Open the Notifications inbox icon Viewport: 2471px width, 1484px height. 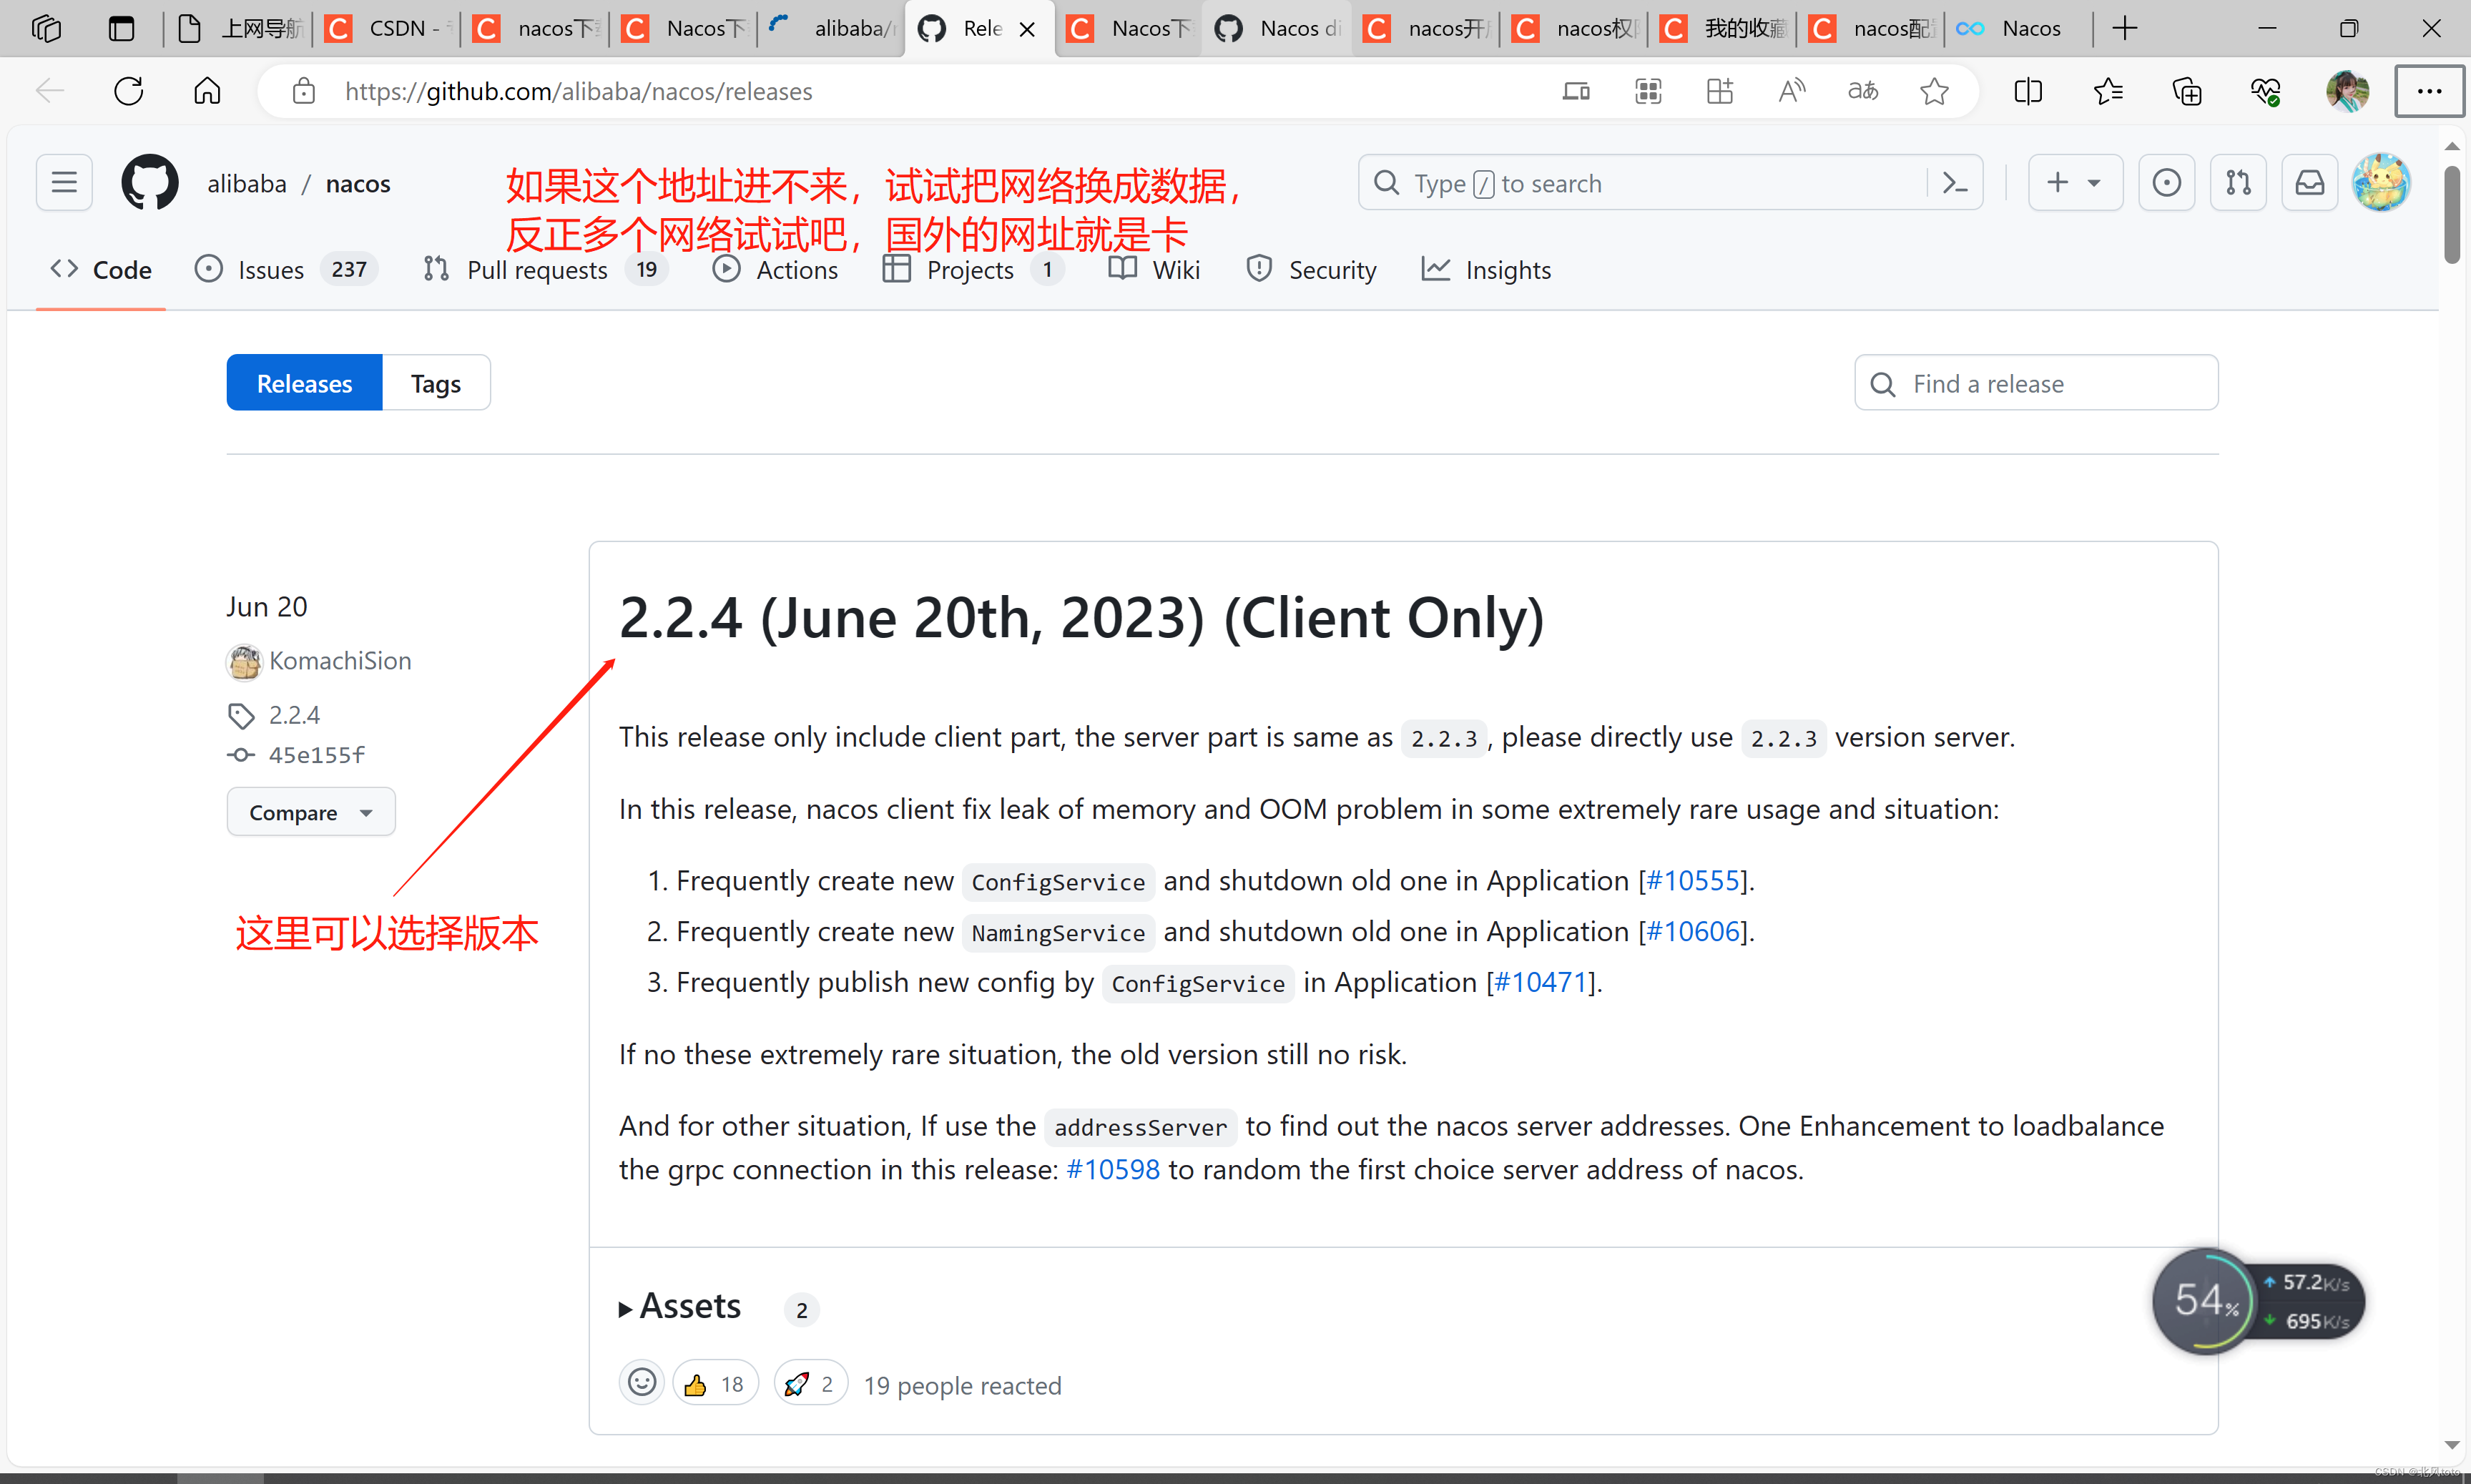click(2310, 183)
